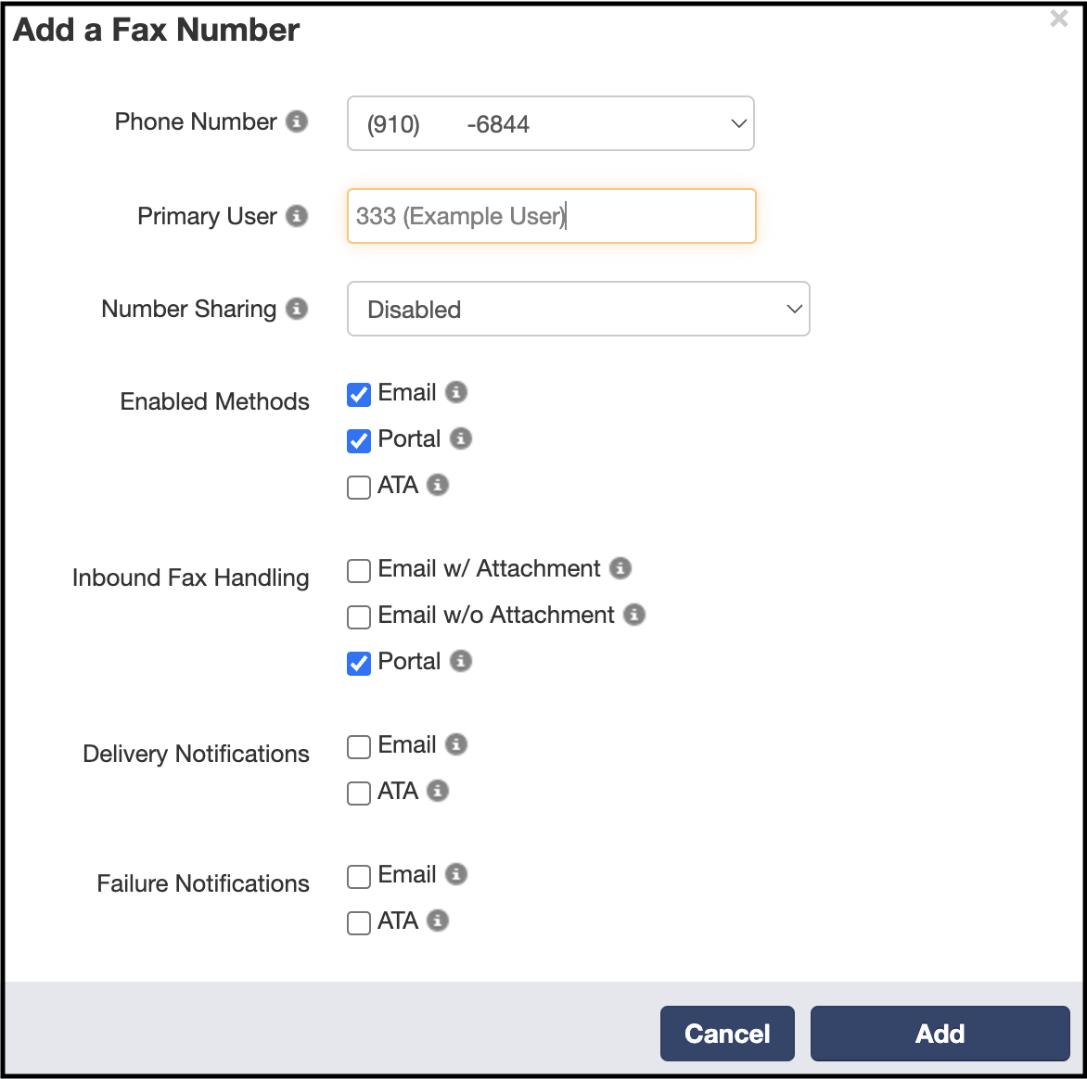Tick ATA under Delivery Notifications
The height and width of the screenshot is (1079, 1087).
pos(358,793)
